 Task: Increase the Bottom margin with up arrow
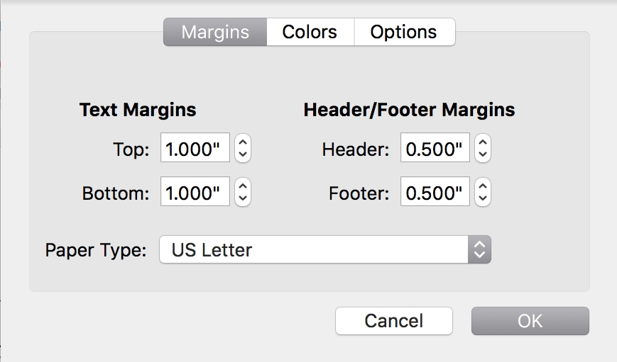[243, 186]
